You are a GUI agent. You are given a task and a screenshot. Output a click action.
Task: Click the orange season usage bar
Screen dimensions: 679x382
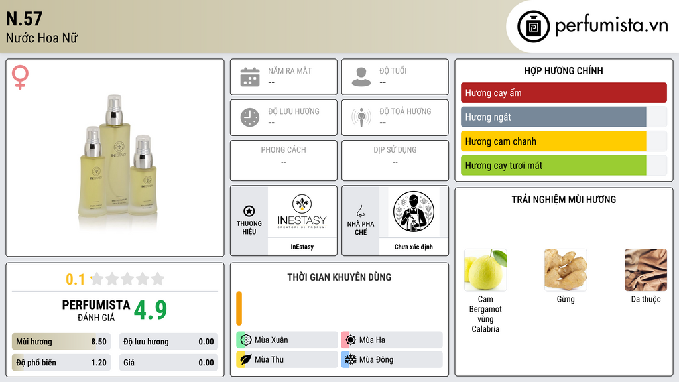coord(239,308)
